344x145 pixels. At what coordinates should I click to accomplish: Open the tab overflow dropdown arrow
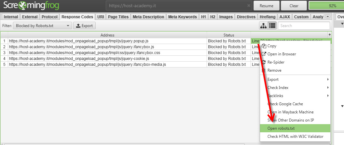click(327, 17)
